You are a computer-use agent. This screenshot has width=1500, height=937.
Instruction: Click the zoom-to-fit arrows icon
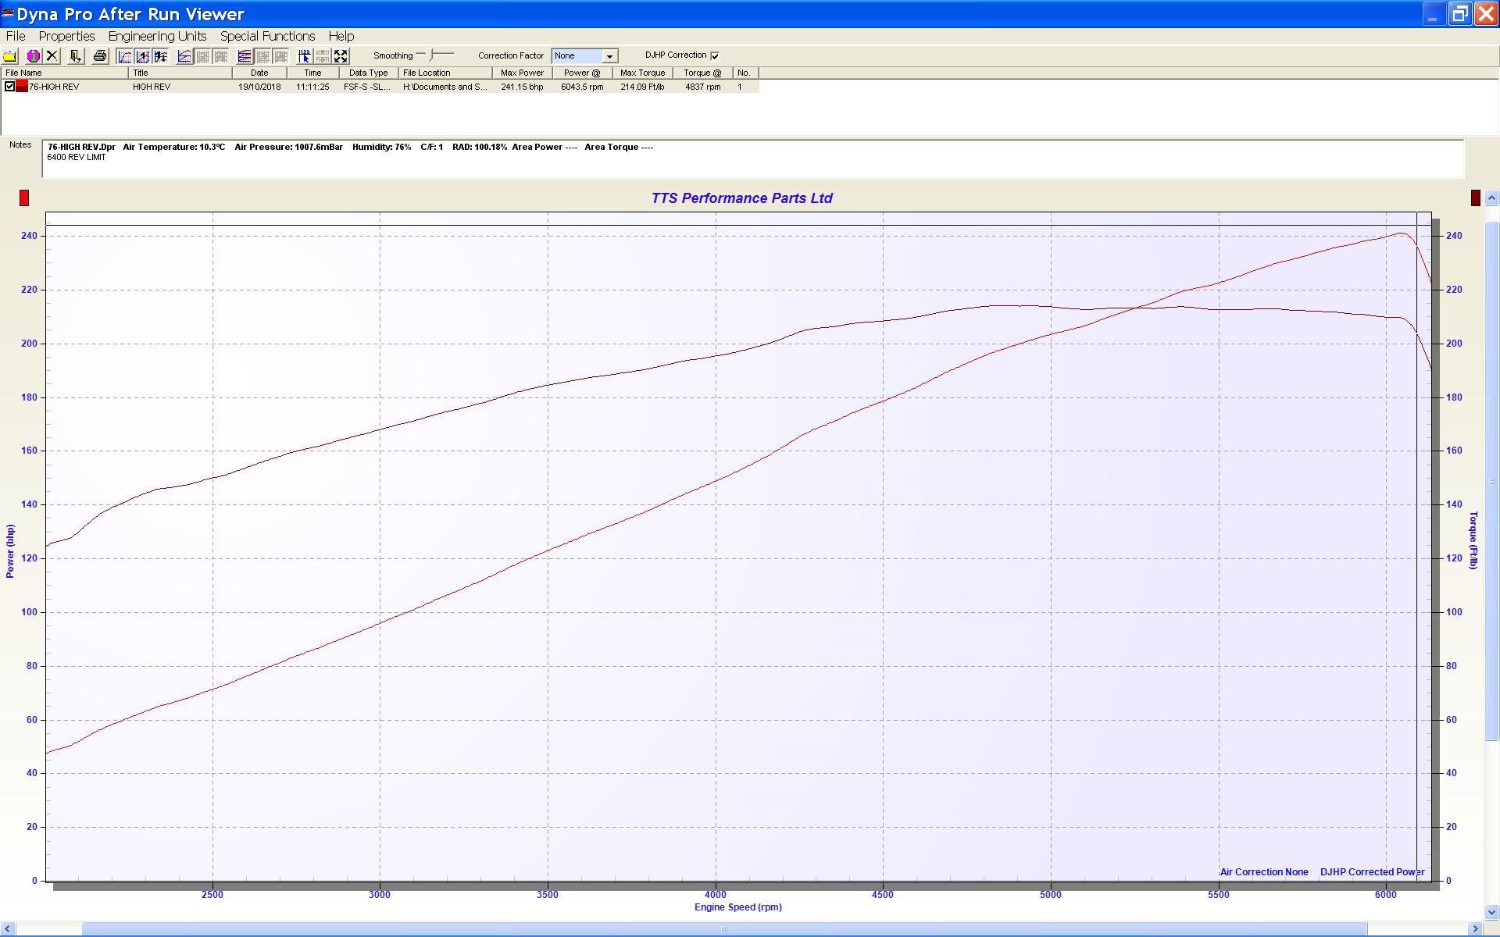(341, 56)
